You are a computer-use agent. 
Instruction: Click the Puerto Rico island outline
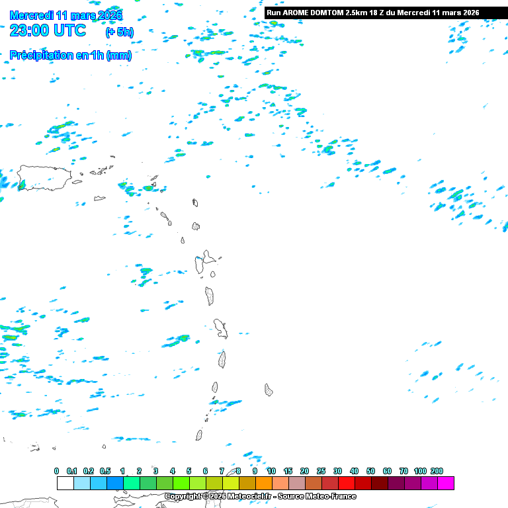(44, 178)
